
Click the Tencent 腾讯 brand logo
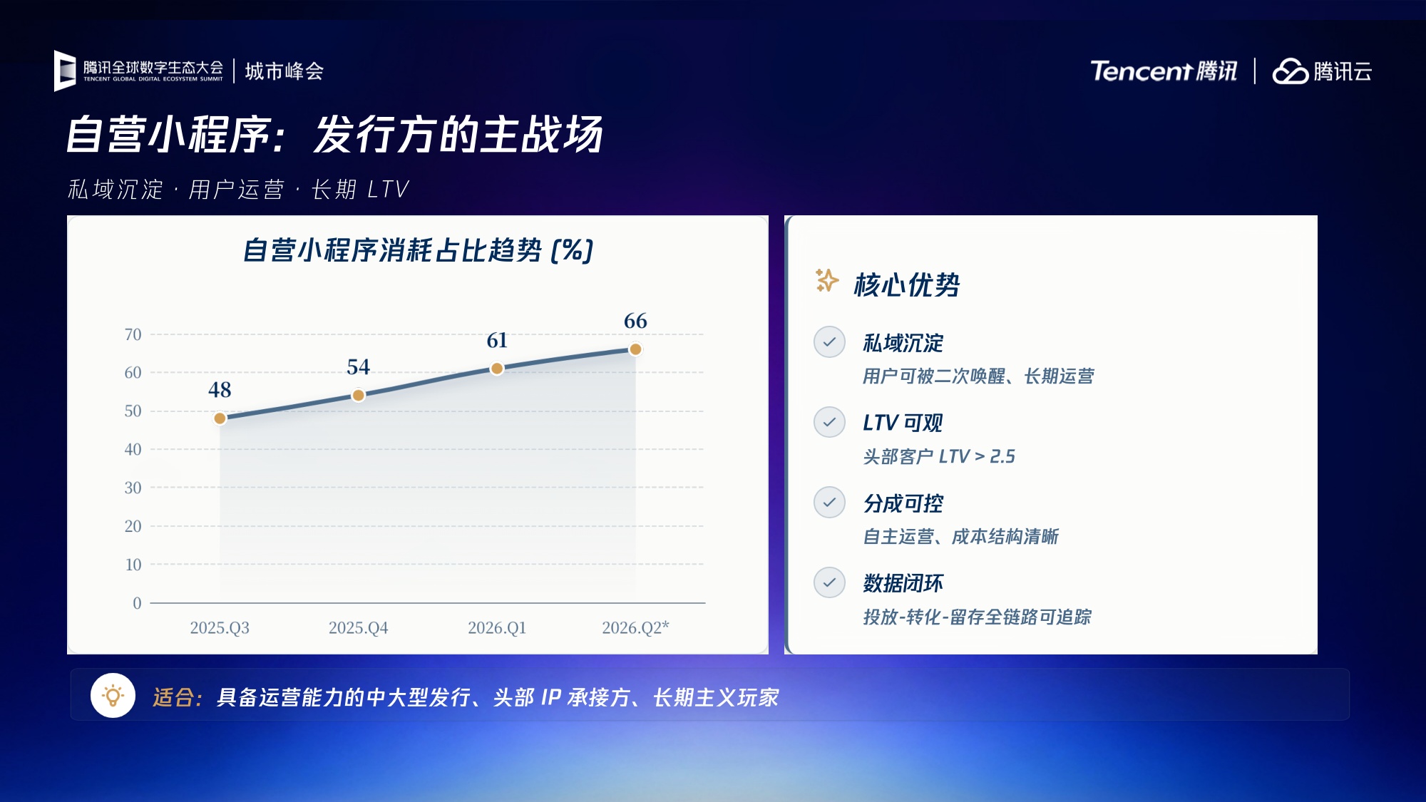click(1163, 71)
